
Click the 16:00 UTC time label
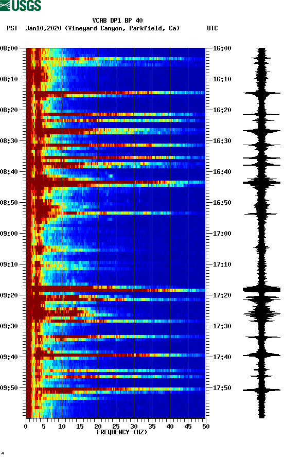[x=222, y=48]
